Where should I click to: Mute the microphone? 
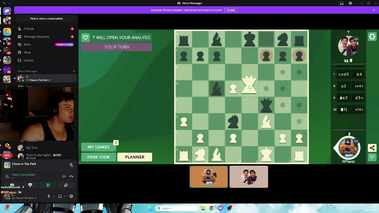click(49, 196)
